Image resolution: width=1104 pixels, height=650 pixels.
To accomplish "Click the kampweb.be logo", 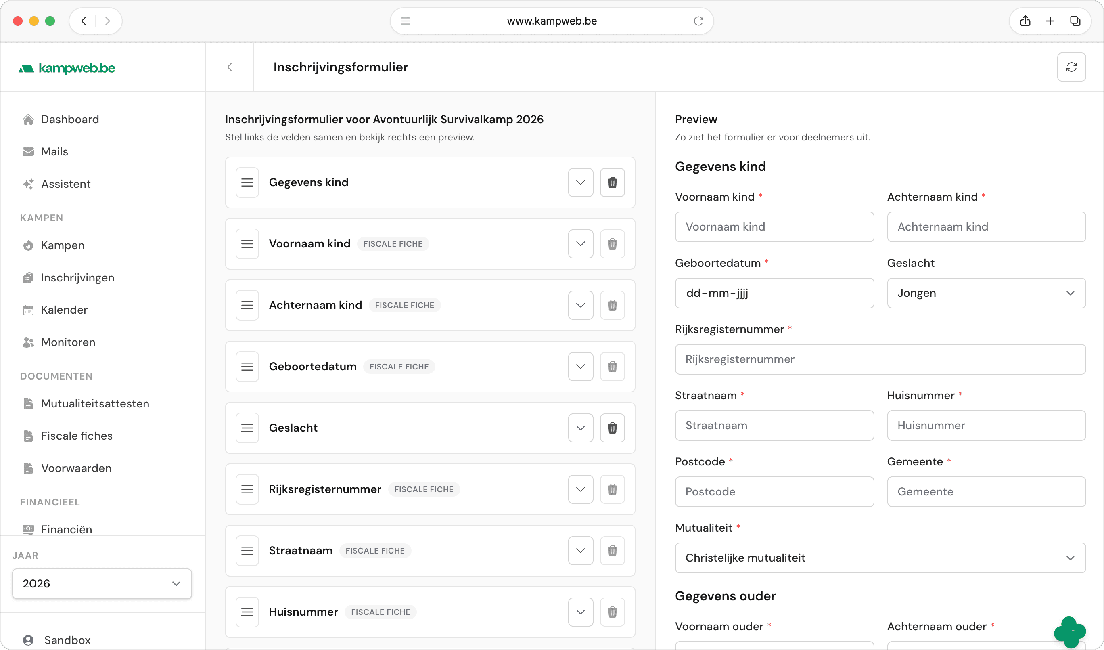I will tap(67, 68).
